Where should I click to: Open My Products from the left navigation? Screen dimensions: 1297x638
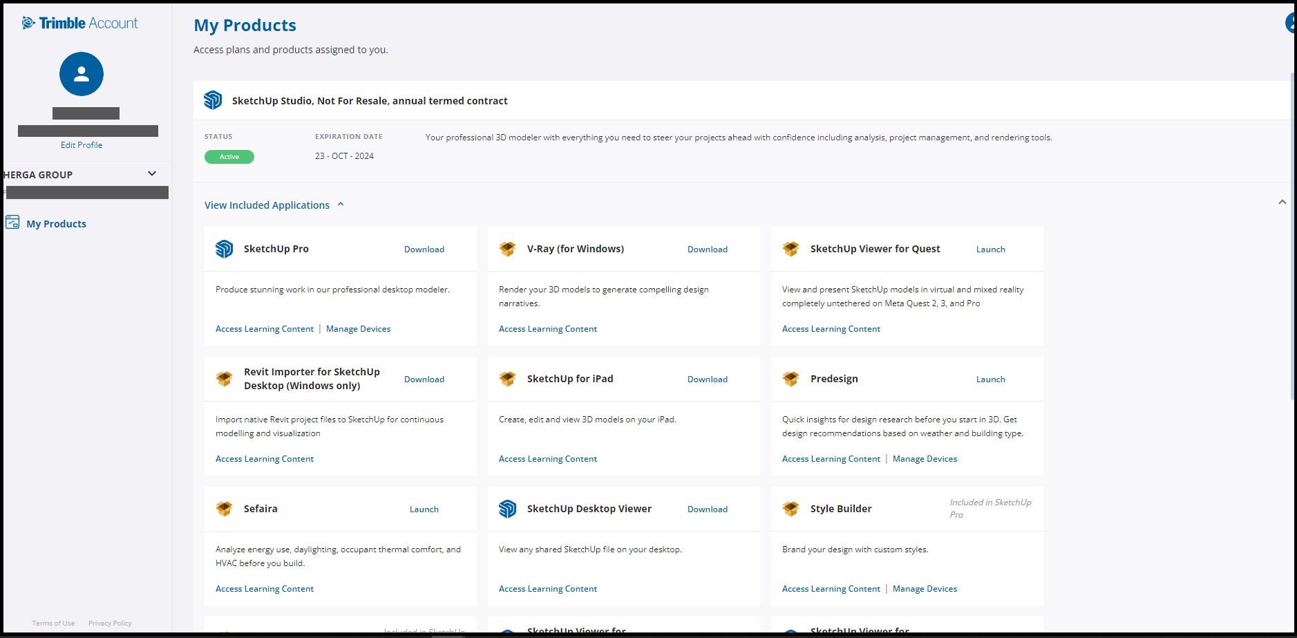coord(56,223)
